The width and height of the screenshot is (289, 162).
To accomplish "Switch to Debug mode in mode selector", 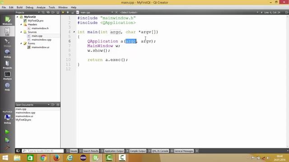I will tap(7, 54).
